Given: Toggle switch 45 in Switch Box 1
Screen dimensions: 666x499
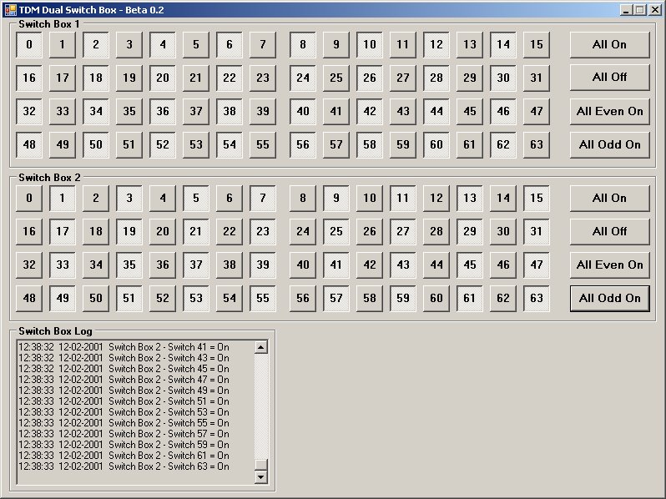Looking at the screenshot, I should tap(470, 111).
